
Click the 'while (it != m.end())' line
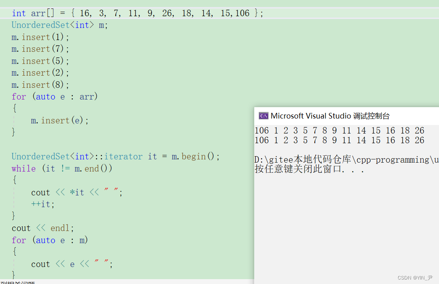pos(62,168)
